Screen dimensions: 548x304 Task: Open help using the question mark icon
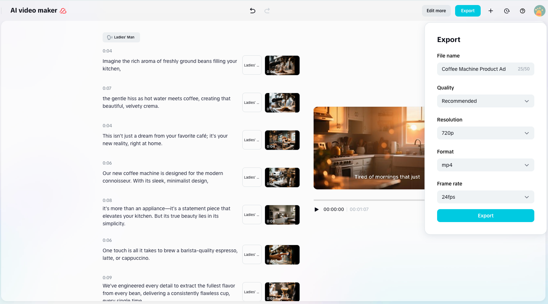point(522,11)
